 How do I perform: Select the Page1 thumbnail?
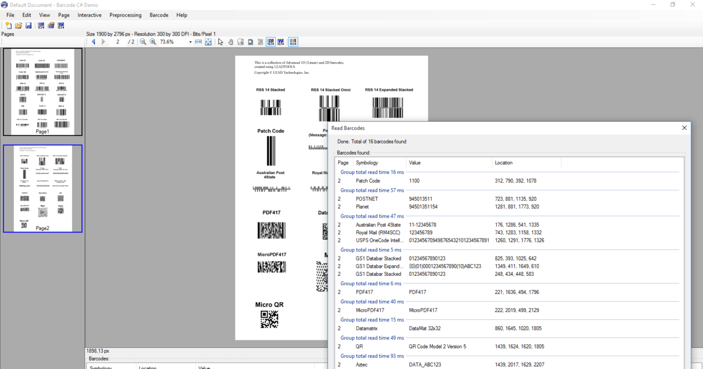(x=43, y=91)
